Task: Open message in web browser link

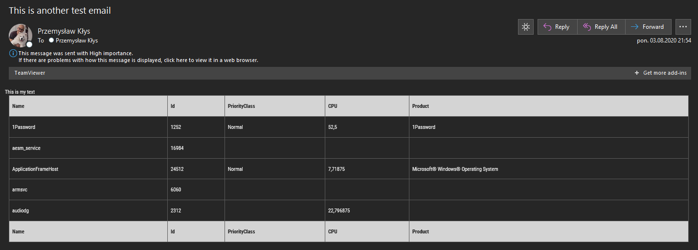Action: 138,60
